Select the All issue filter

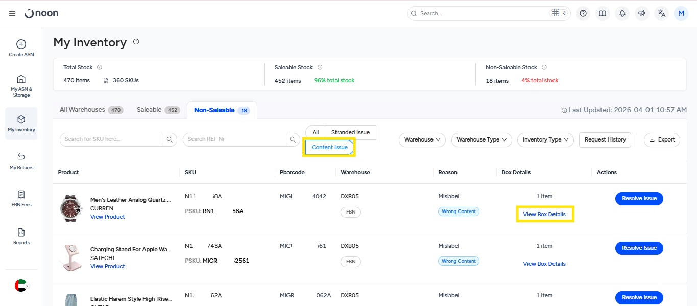point(315,132)
